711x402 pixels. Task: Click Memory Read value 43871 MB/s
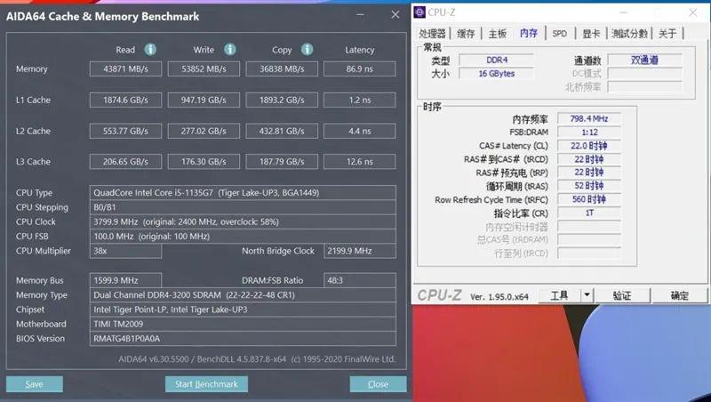(x=125, y=69)
